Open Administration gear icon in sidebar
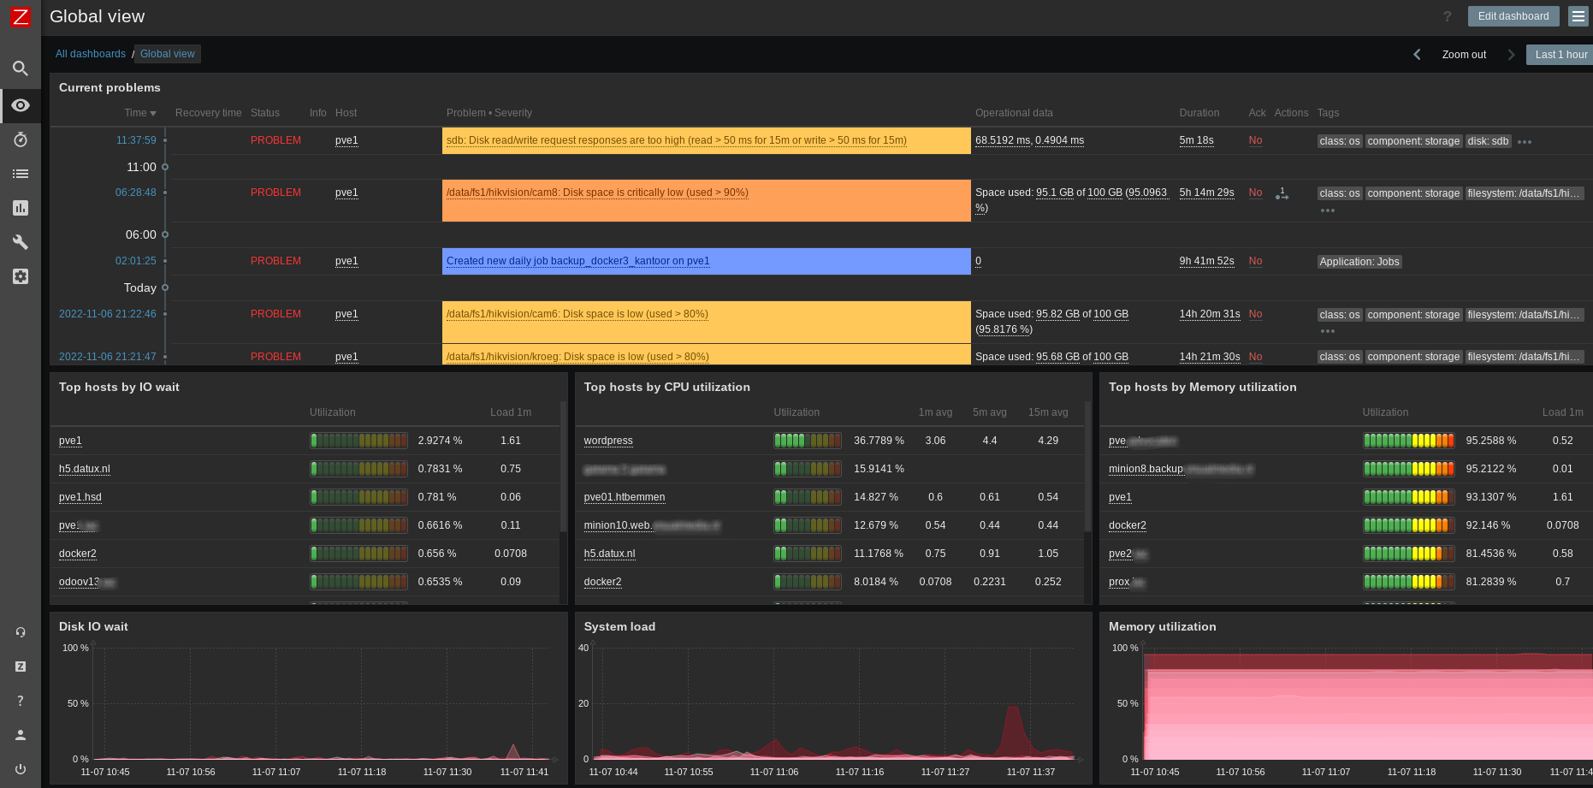Screen dimensions: 1593x788 [21, 276]
